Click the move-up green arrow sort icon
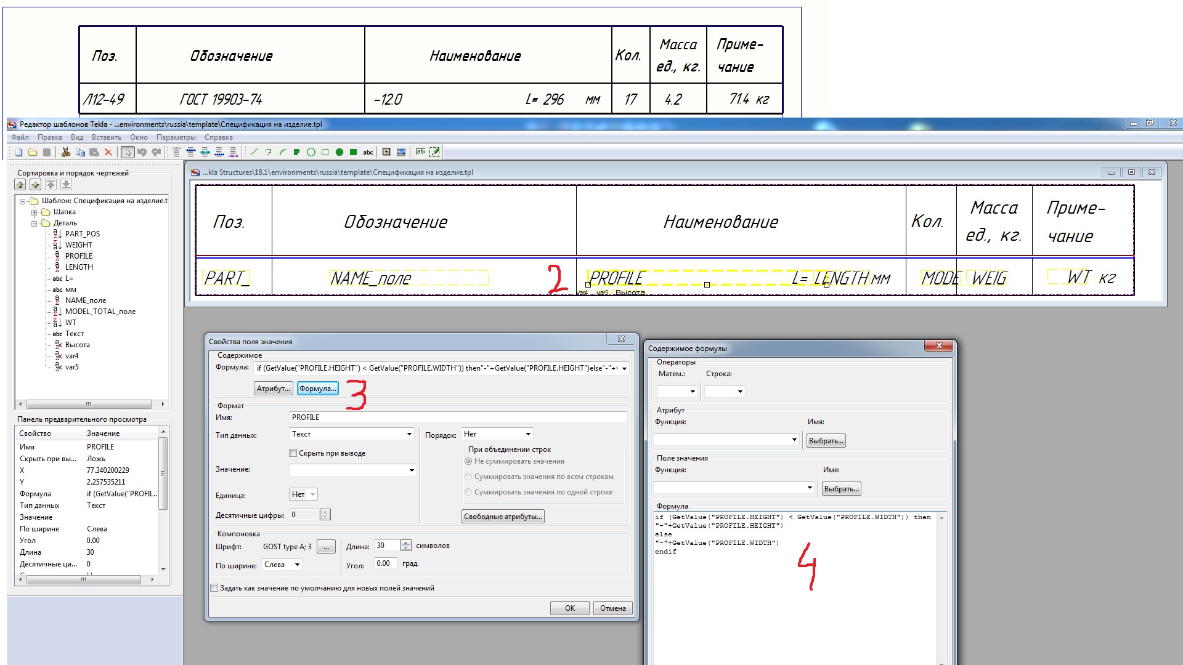Screen dimensions: 1183x665 20,185
